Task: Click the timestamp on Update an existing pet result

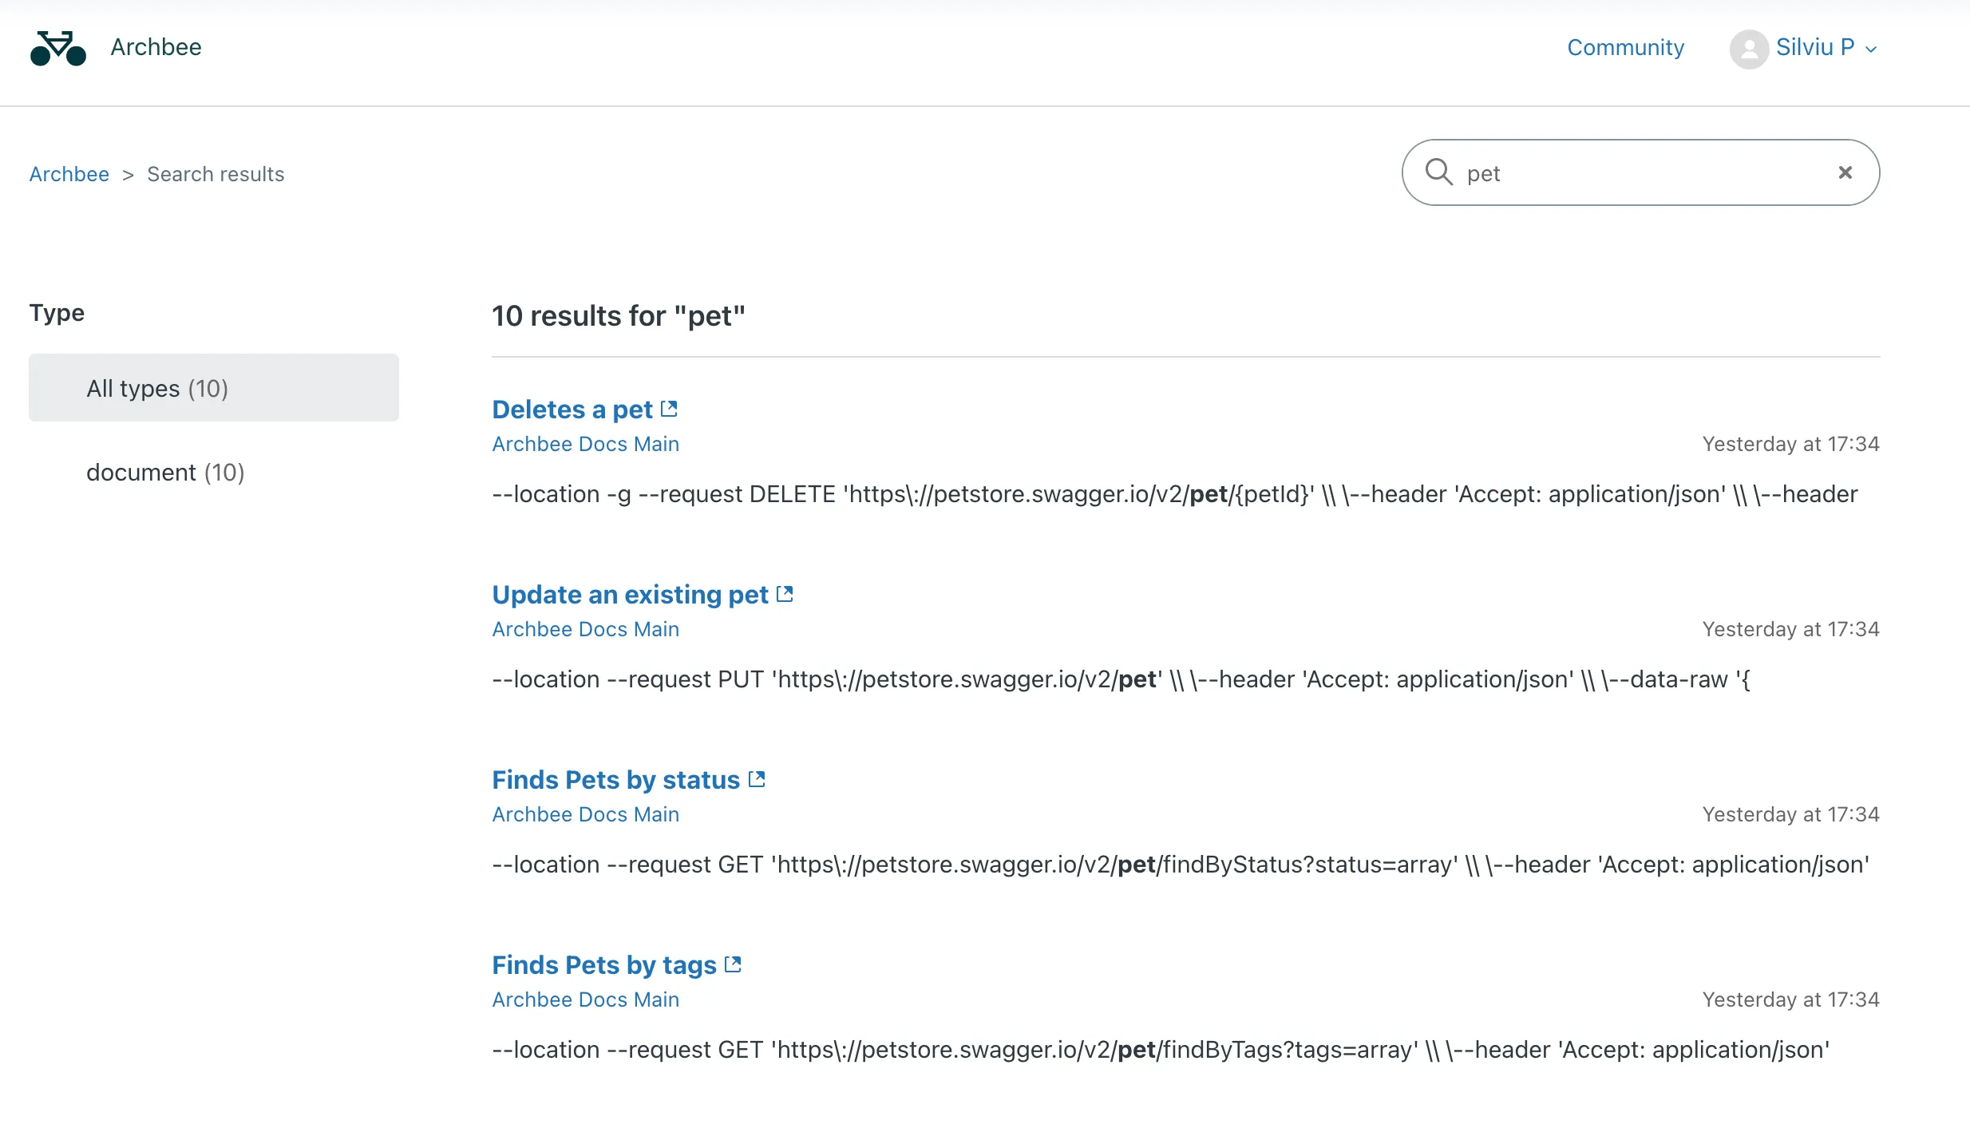Action: 1791,629
